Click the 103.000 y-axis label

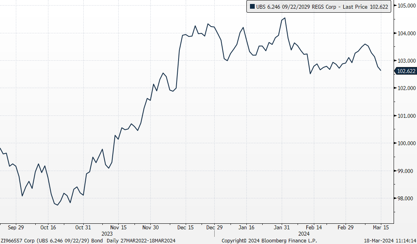click(406, 61)
